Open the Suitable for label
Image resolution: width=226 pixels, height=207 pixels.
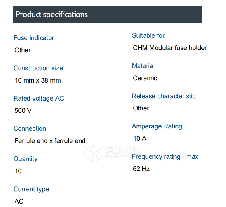point(148,35)
